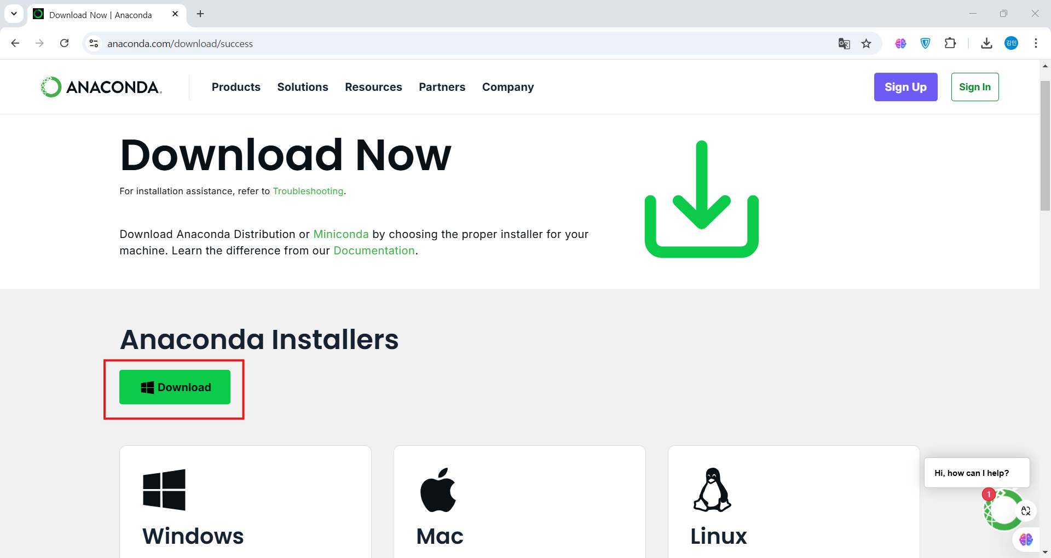1051x558 pixels.
Task: Close the Download Now | Anaconda tab
Action: (175, 14)
